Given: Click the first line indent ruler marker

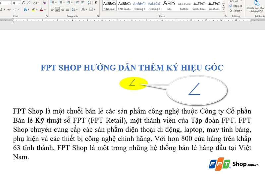Looking at the screenshot, I should [x=13, y=20].
